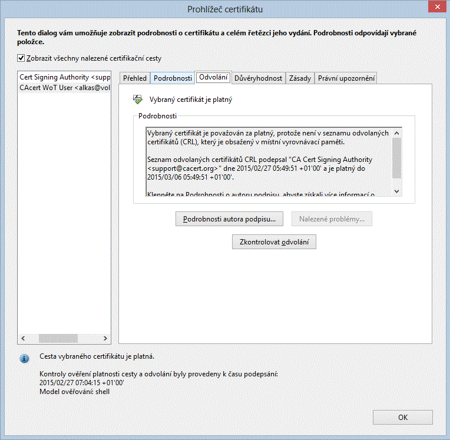Open the Podrobnosti tab
This screenshot has width=450, height=440.
click(x=173, y=78)
